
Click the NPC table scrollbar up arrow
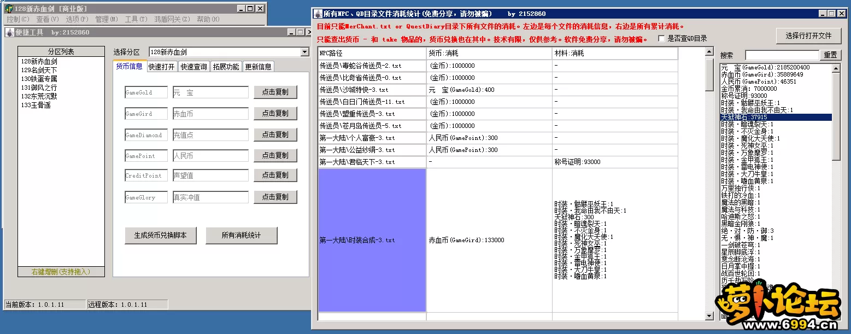click(709, 52)
